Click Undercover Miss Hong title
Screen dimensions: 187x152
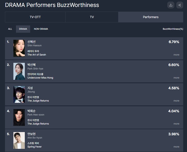pyautogui.click(x=40, y=78)
